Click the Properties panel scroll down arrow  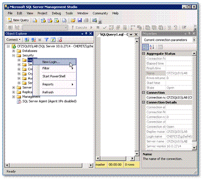194,148
